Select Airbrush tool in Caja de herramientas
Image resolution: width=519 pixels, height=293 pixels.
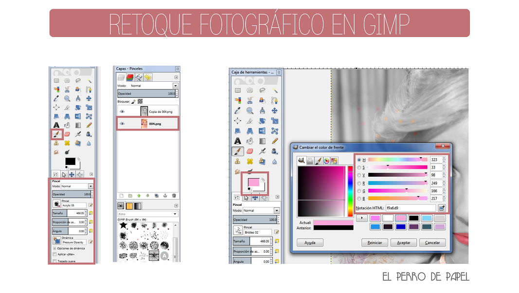point(262,151)
